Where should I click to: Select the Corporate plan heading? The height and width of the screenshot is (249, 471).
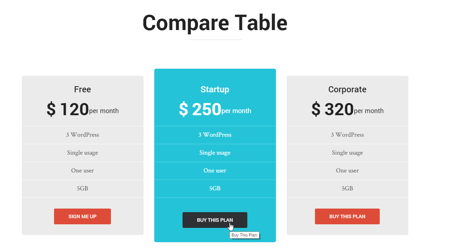pos(347,89)
